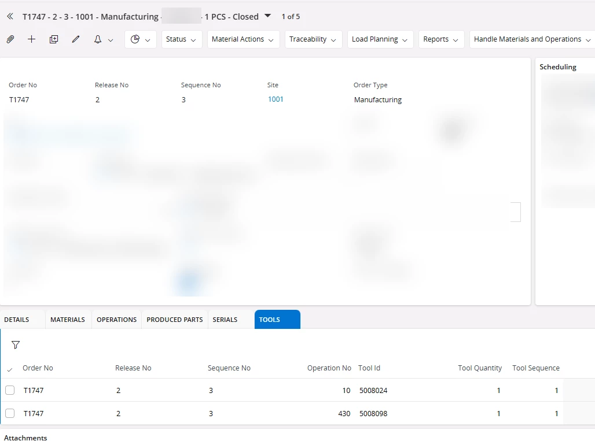Sort by Operation No column header
595x441 pixels.
click(329, 368)
